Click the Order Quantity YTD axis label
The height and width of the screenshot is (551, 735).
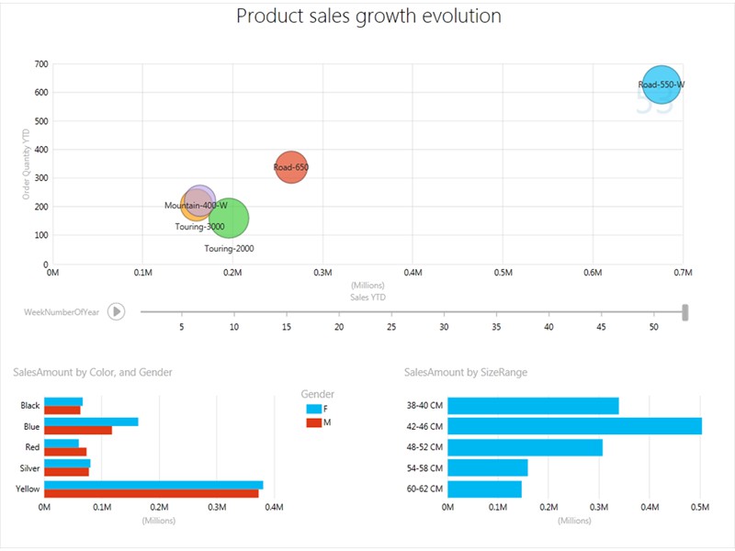[x=27, y=164]
